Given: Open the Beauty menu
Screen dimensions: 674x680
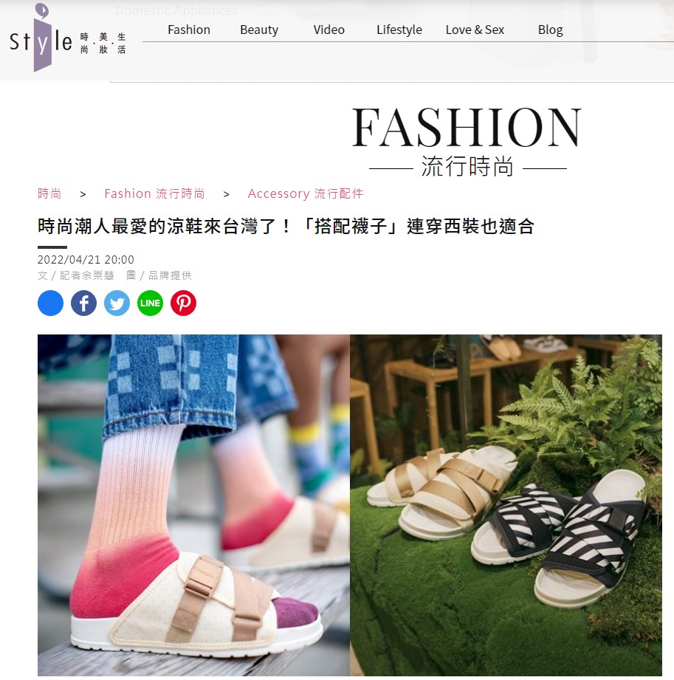Looking at the screenshot, I should click(x=259, y=30).
